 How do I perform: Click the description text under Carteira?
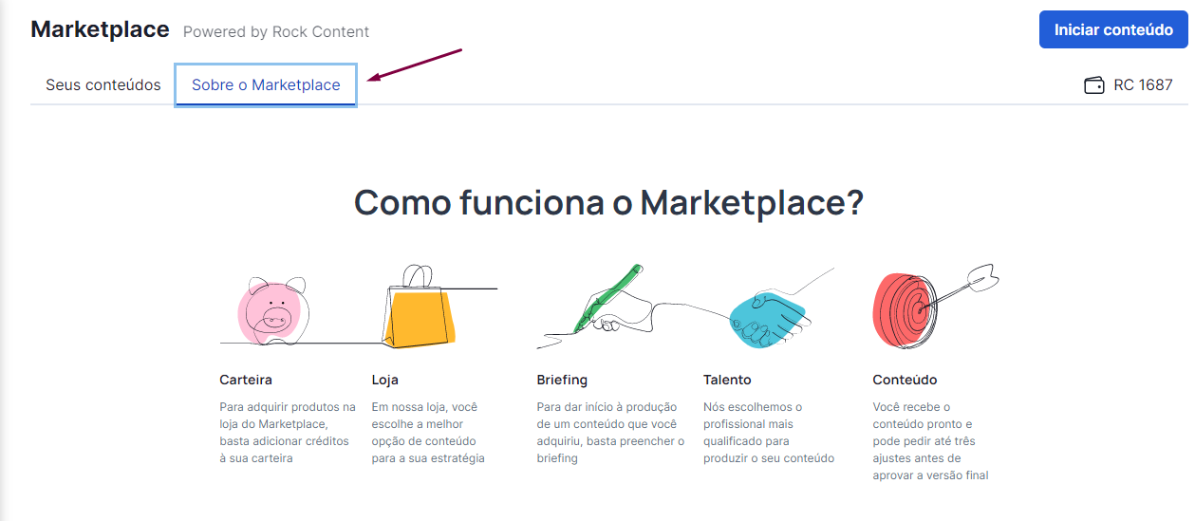coord(288,433)
